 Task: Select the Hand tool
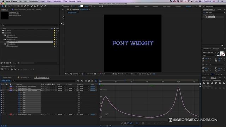(6, 6)
